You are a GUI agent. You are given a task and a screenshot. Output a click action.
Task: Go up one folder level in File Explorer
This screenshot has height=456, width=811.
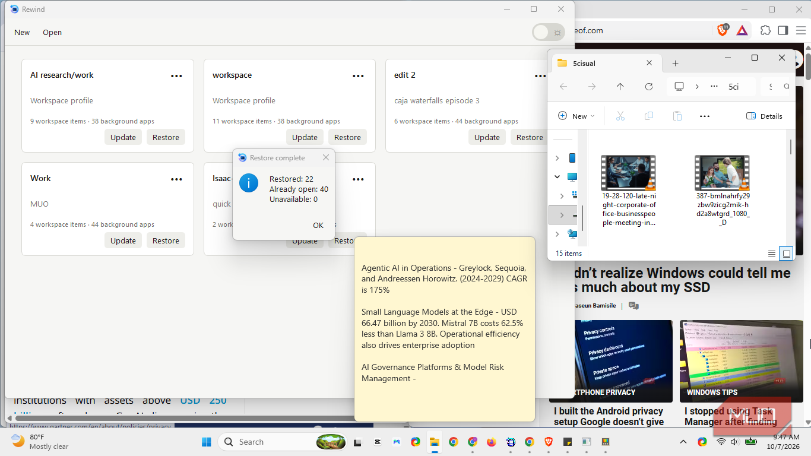pos(620,87)
